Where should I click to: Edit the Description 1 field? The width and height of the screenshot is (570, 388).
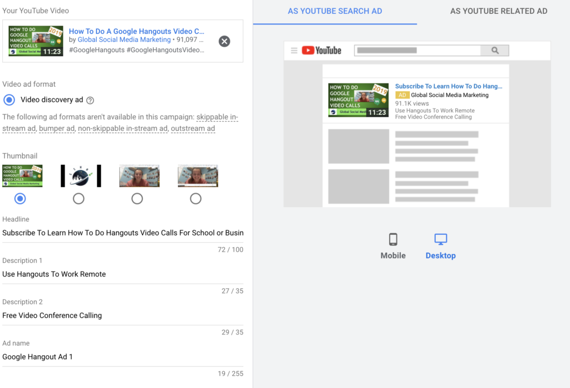[x=123, y=274]
